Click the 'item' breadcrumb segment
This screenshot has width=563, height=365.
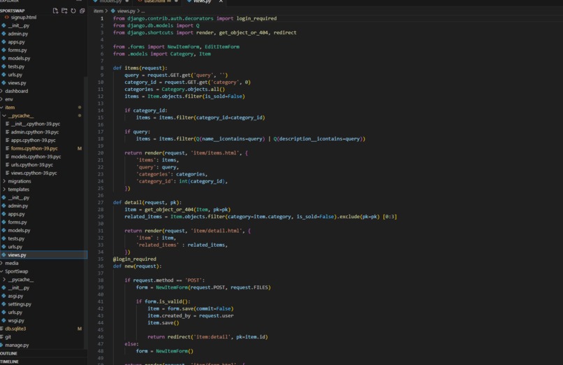98,11
